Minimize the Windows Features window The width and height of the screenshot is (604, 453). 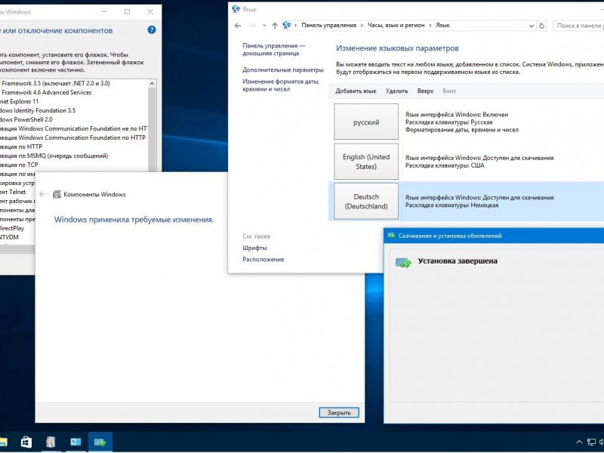click(104, 11)
